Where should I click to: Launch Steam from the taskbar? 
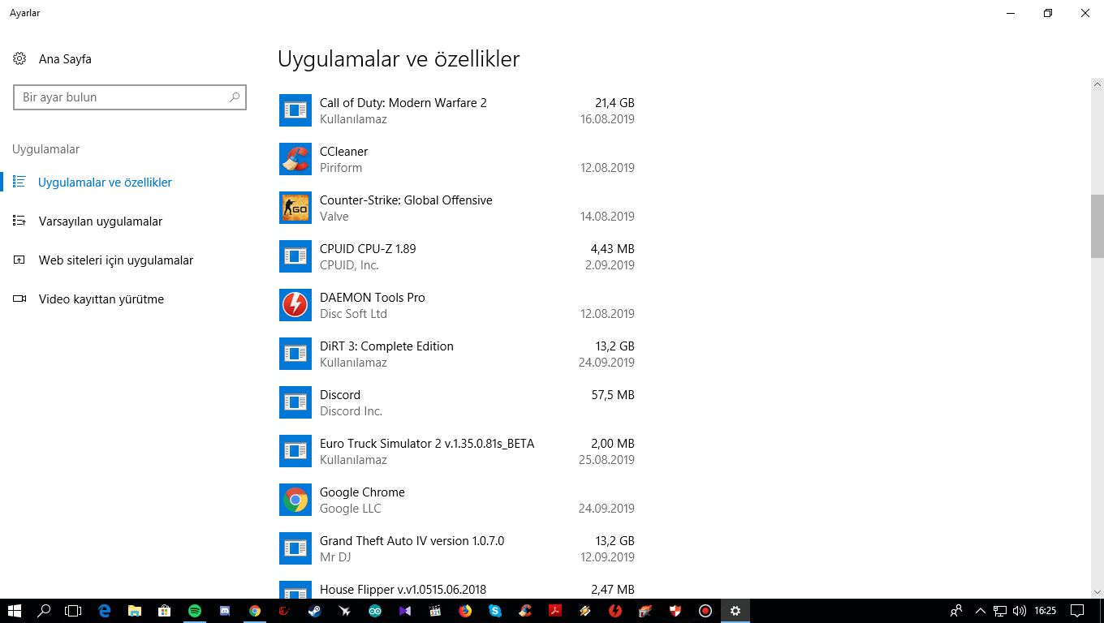point(315,611)
